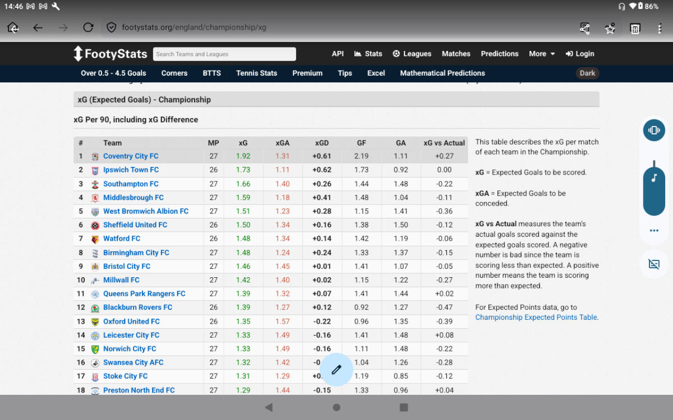Tap the trash bin icon in toolbar

635,29
